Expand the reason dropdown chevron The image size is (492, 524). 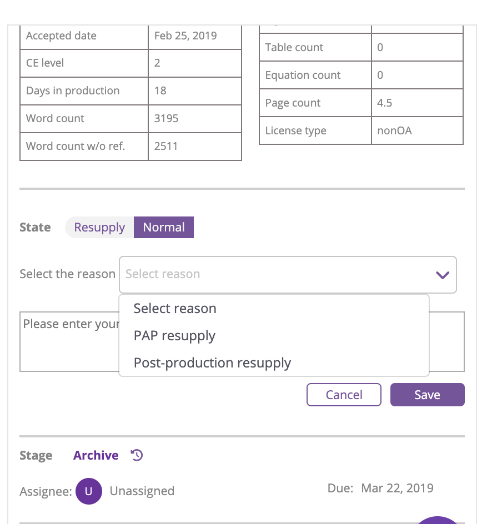[443, 275]
